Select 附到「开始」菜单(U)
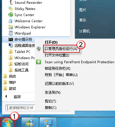 [x=61, y=75]
